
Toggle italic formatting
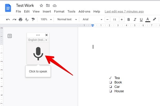point(135,19)
